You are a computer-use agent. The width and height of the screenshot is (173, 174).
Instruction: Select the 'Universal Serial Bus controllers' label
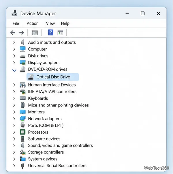click(57, 166)
